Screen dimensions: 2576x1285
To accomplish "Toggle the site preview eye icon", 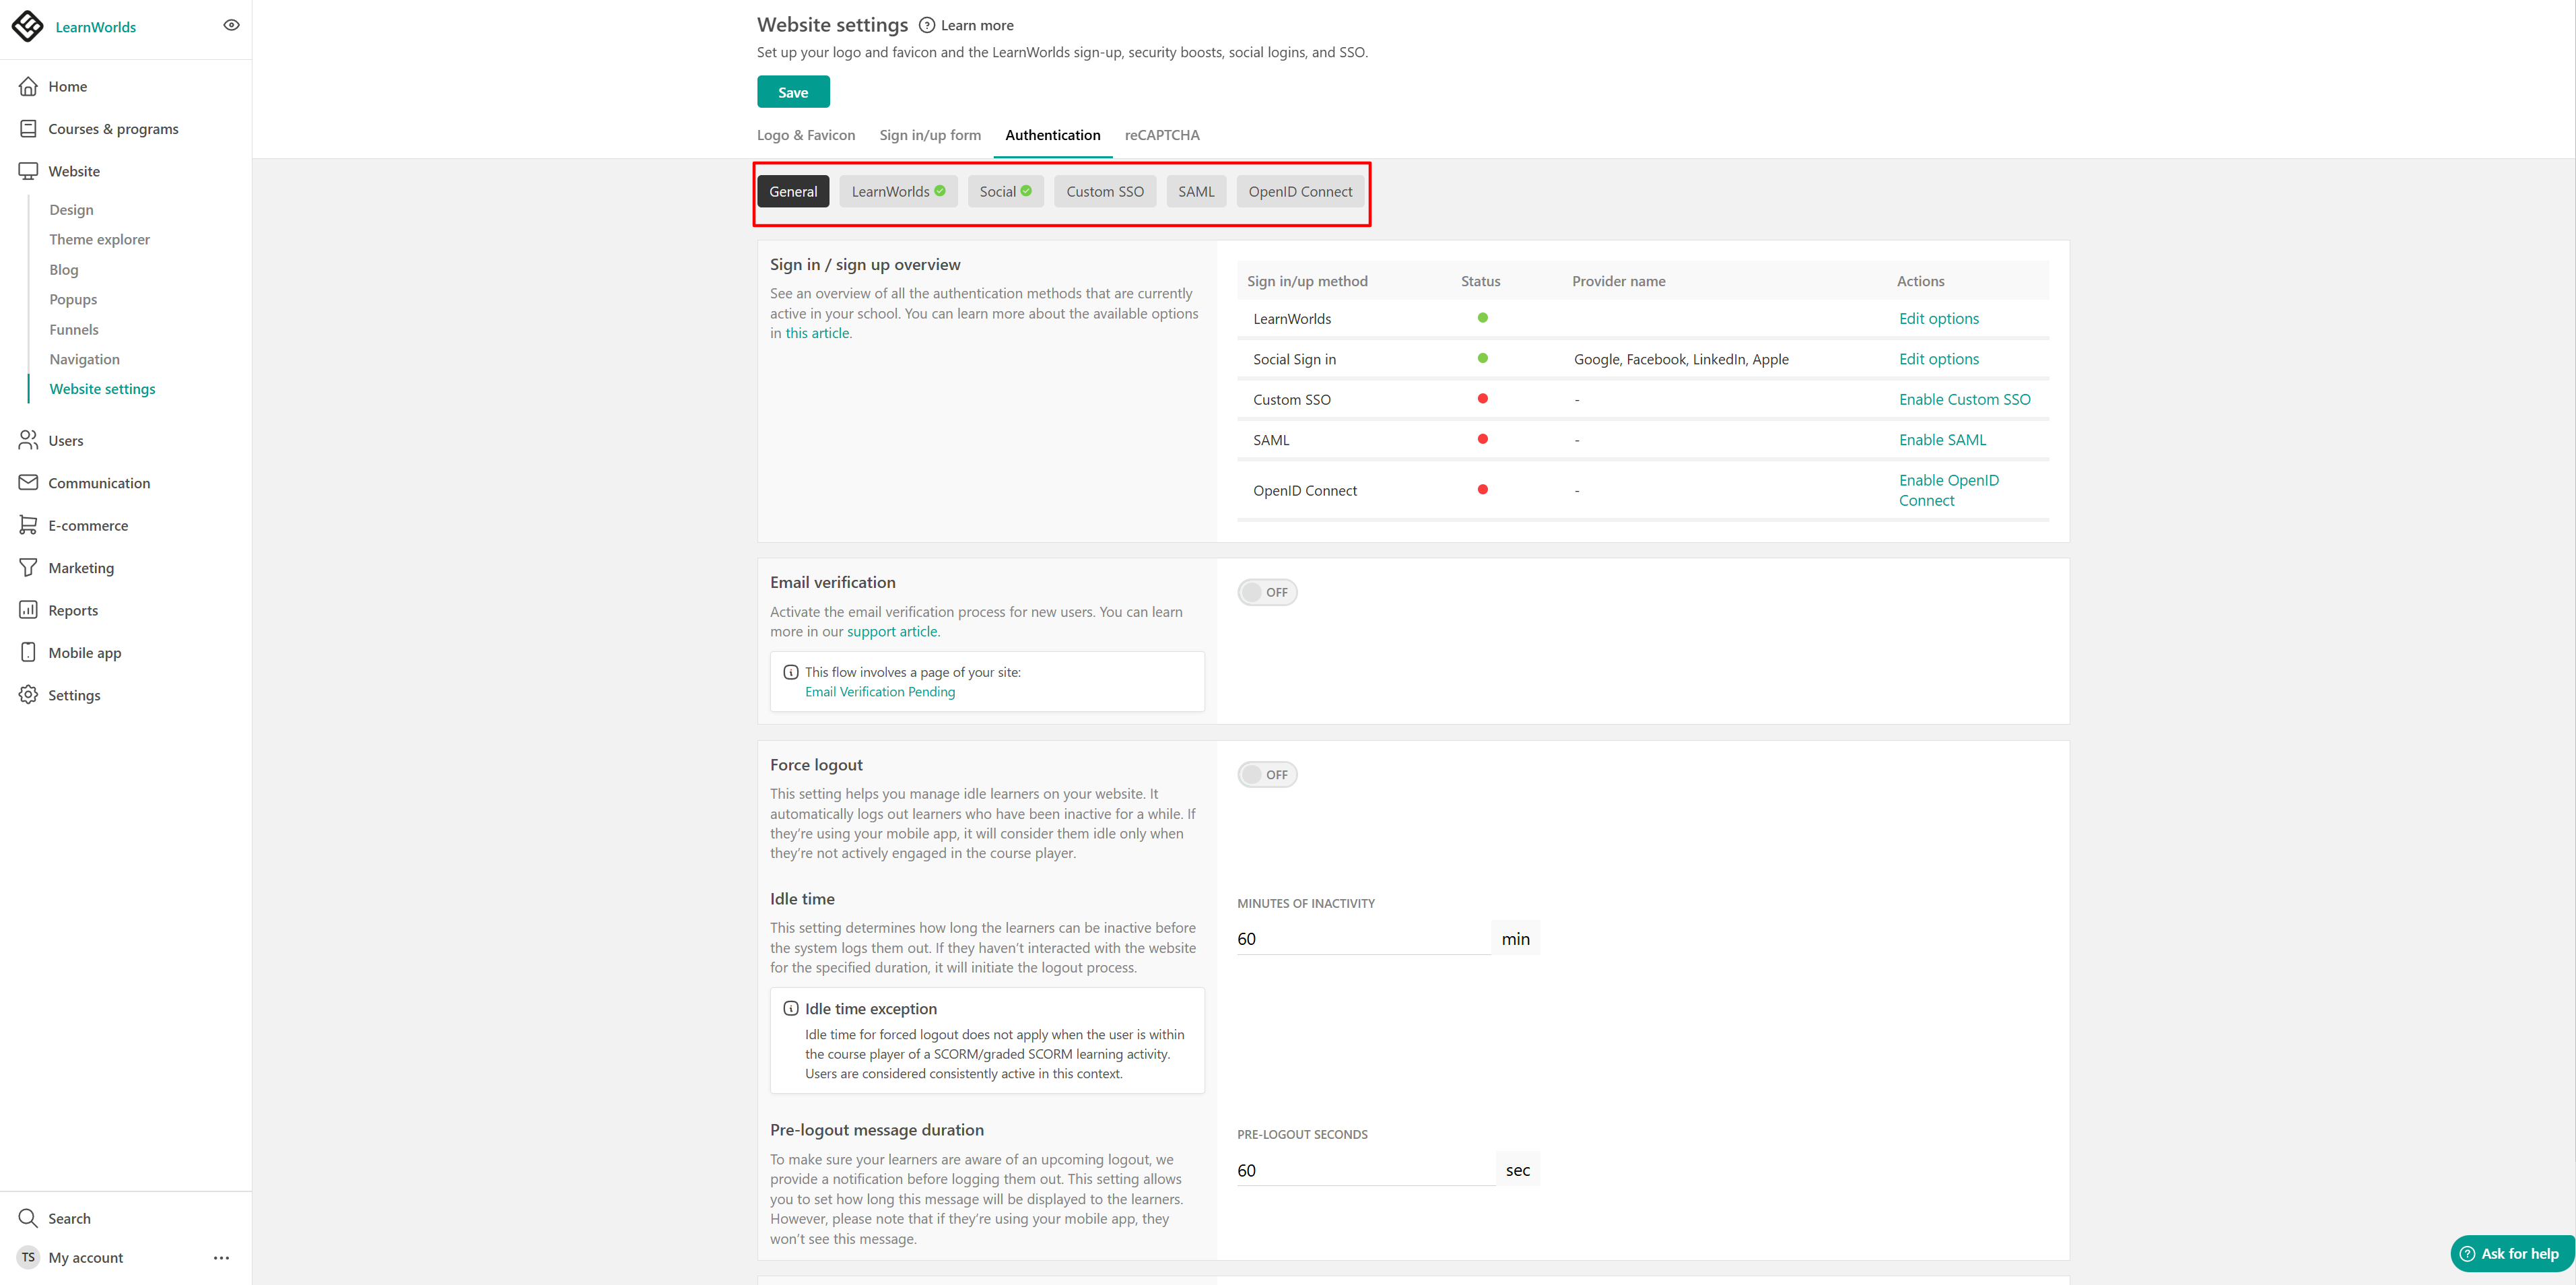I will [x=231, y=25].
